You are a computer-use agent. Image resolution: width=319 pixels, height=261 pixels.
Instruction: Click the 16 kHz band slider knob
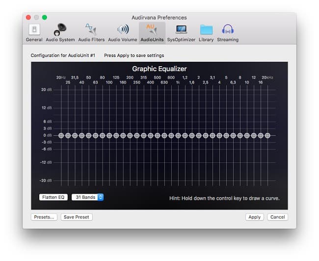pos(261,135)
